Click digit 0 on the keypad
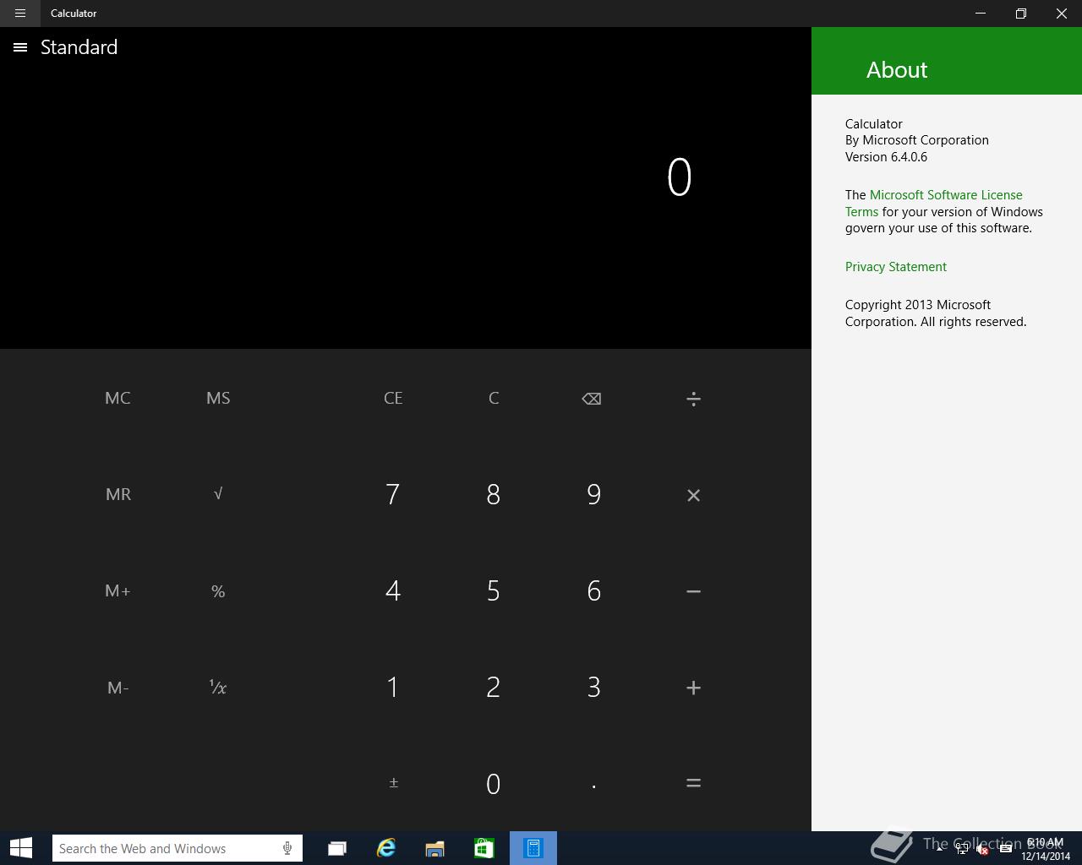Image resolution: width=1082 pixels, height=865 pixels. [x=494, y=784]
